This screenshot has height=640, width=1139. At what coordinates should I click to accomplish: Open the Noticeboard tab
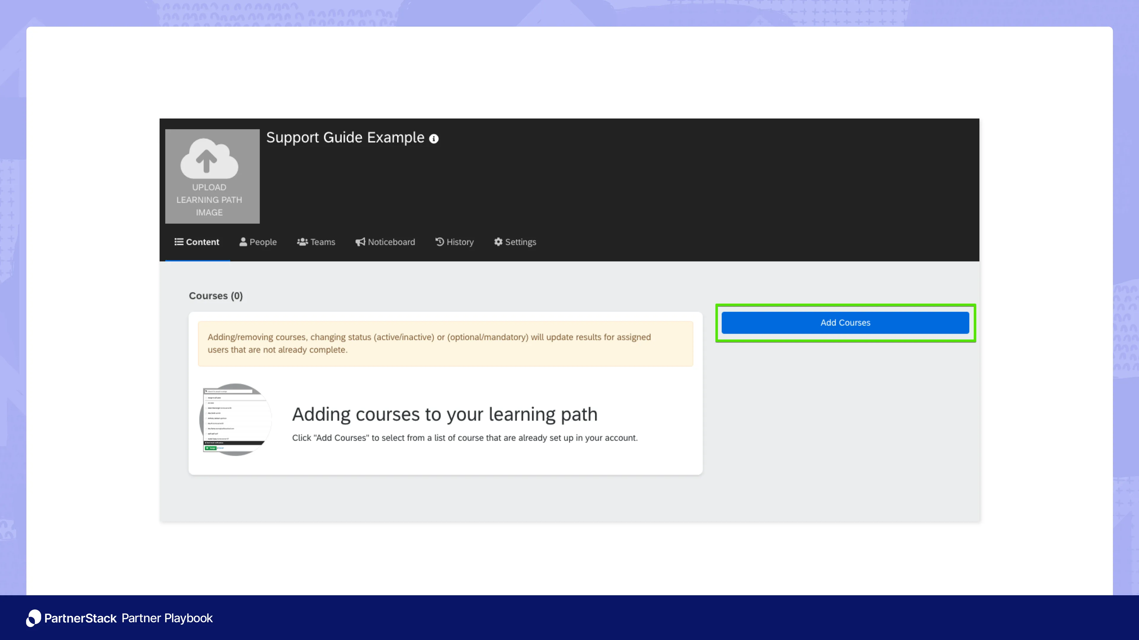[391, 242]
